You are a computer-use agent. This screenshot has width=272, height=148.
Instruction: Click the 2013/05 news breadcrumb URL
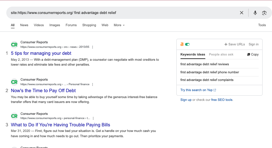55,47
